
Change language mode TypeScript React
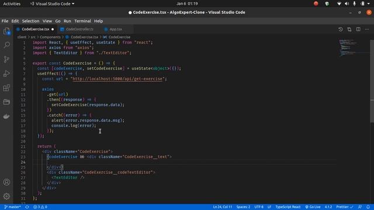[288, 207]
